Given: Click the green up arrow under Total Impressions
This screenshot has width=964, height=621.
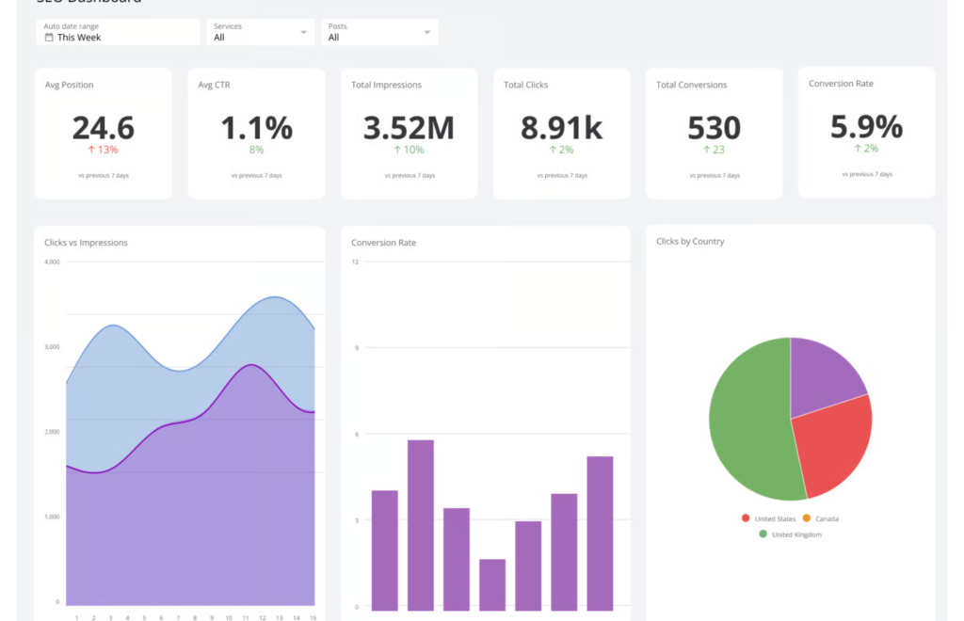Looking at the screenshot, I should (397, 150).
